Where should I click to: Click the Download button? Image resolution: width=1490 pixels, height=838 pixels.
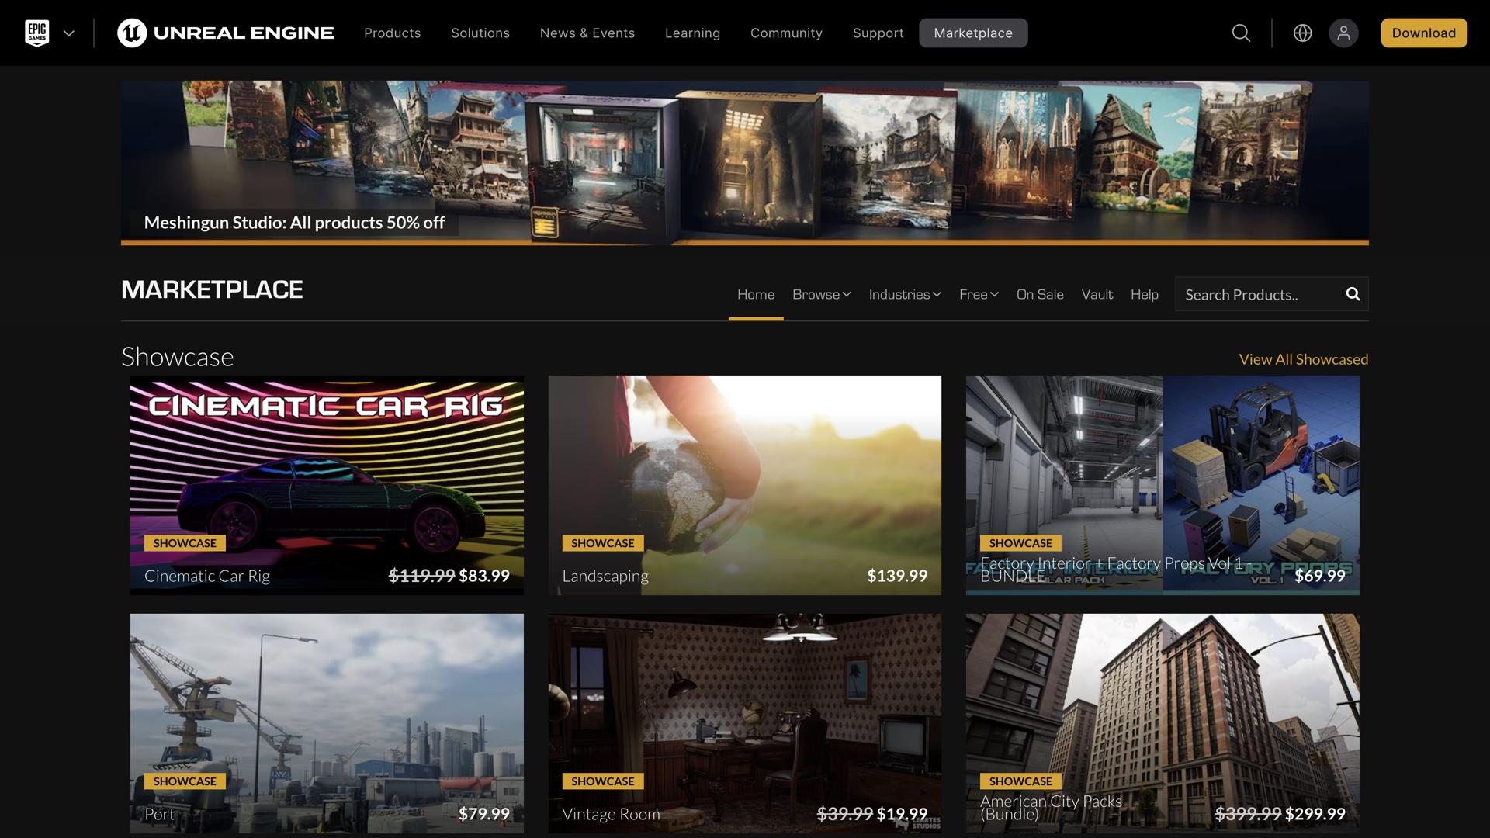click(1423, 33)
